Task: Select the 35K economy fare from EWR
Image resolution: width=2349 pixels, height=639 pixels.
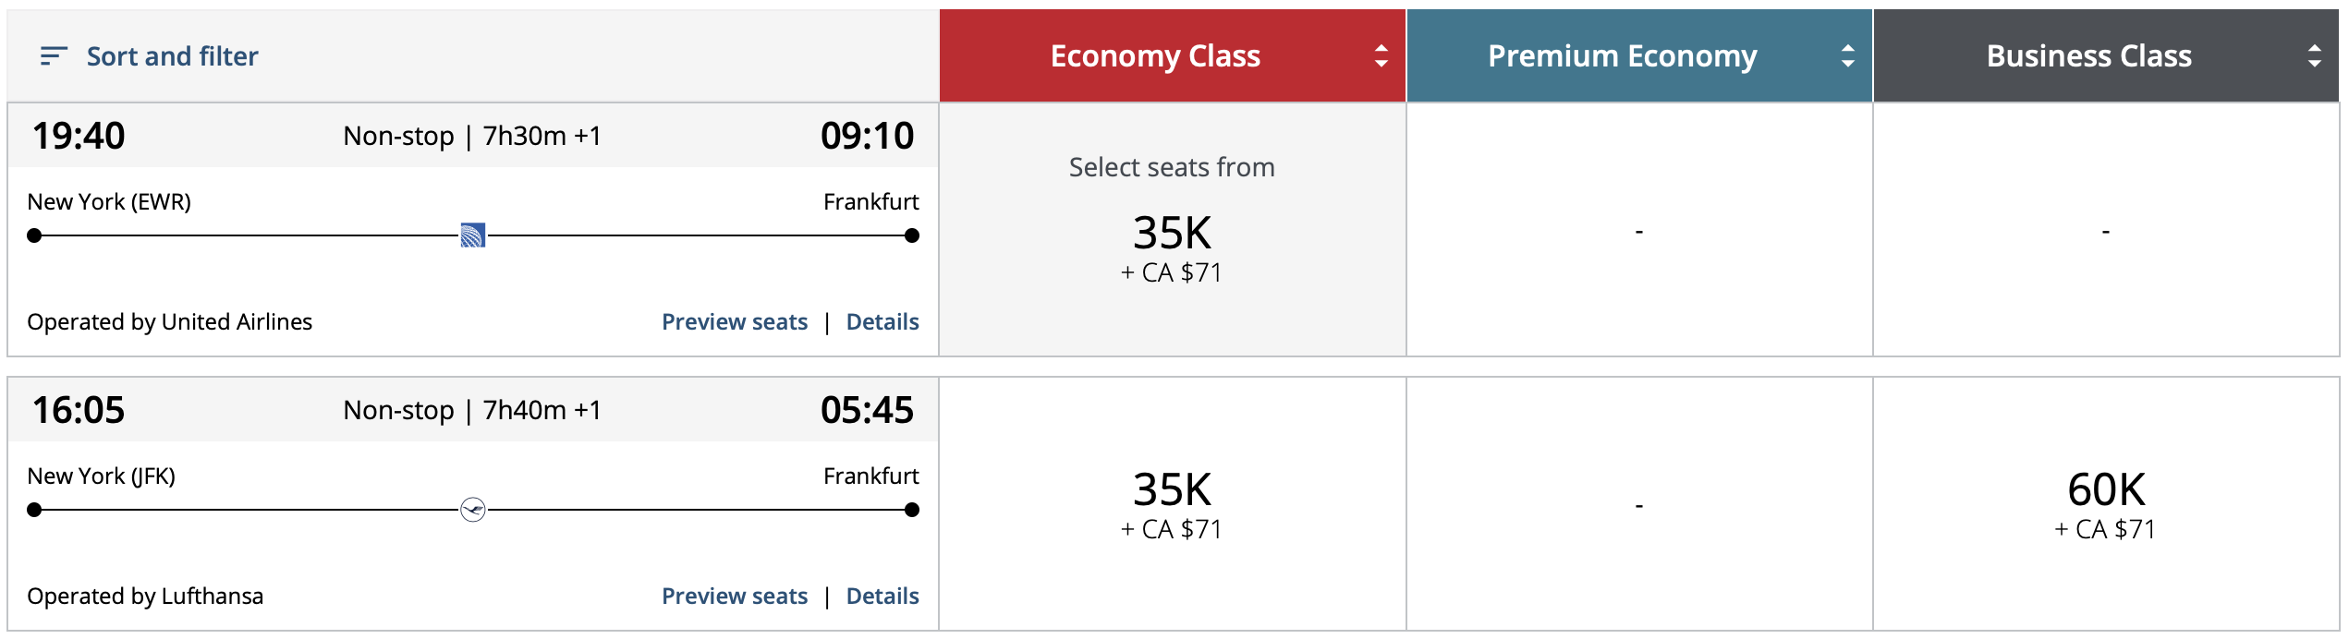Action: click(1173, 230)
